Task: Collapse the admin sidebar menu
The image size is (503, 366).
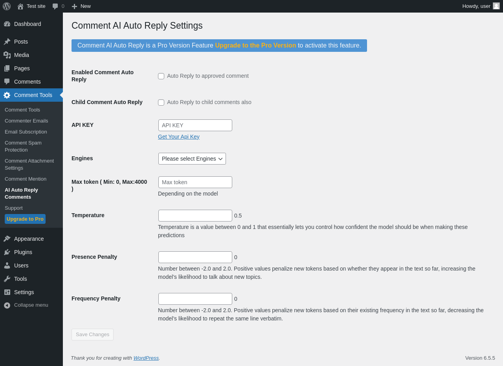Action: 31,305
